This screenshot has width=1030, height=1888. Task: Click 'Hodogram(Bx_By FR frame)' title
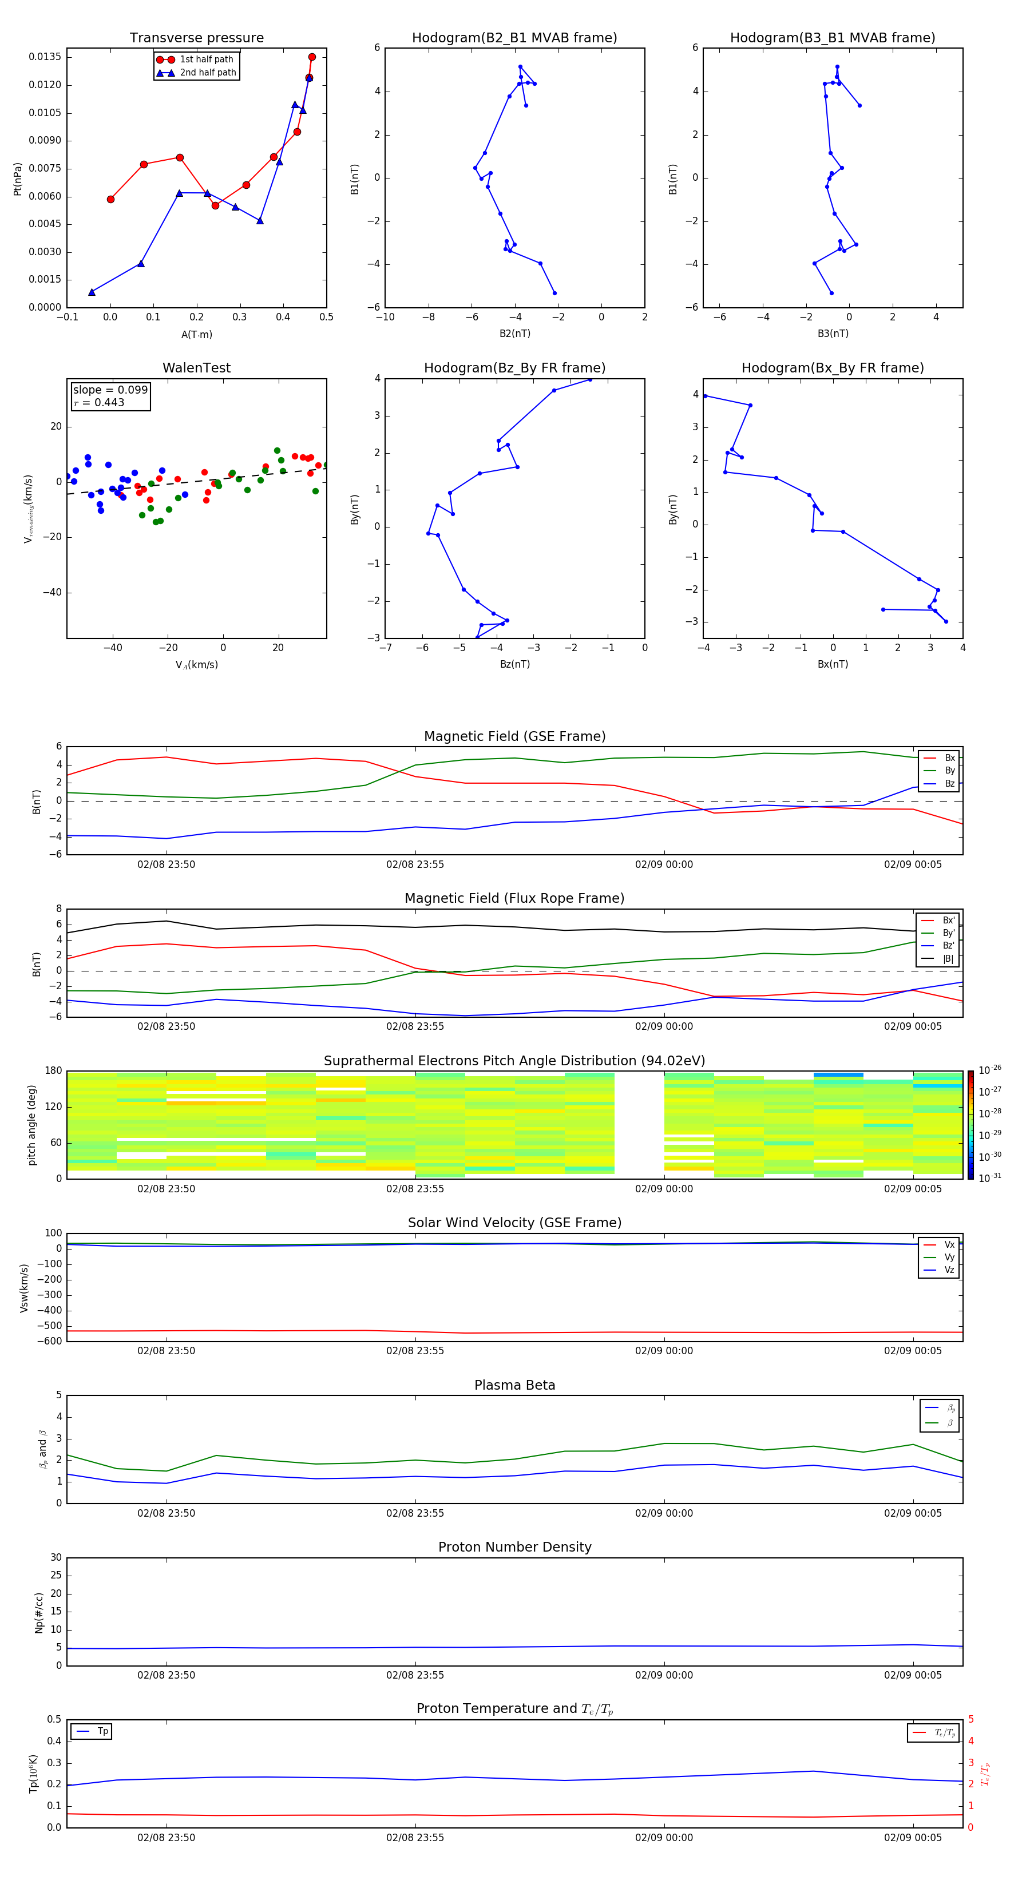[x=833, y=368]
